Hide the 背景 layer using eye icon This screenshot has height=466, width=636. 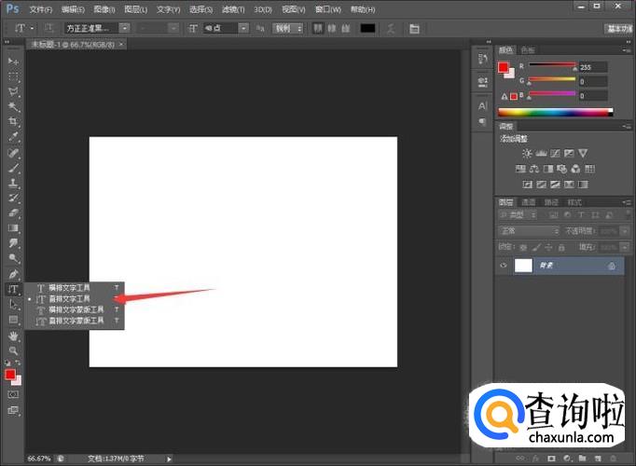click(x=504, y=266)
